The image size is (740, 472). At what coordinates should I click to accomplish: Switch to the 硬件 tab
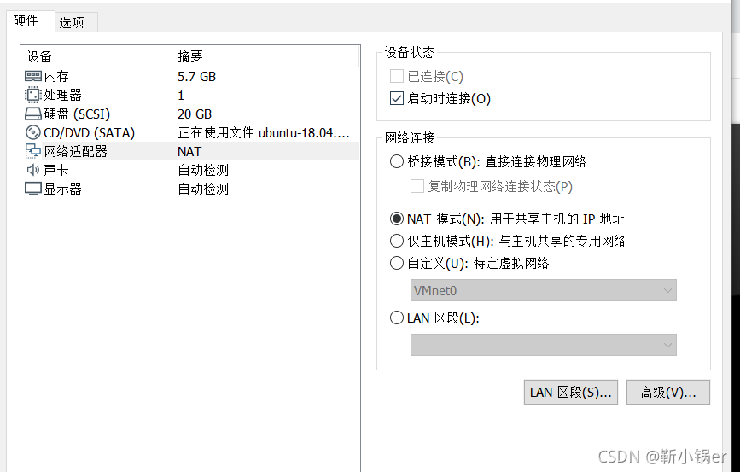click(26, 20)
